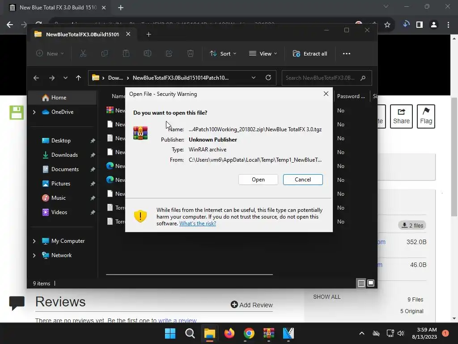The image size is (458, 344).
Task: Click the Copy icon in Explorer toolbar
Action: 104,54
